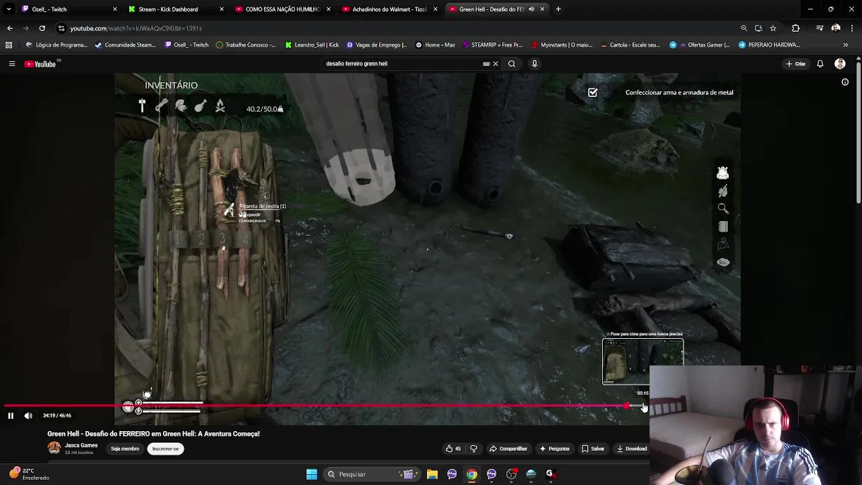Open the Lógica de Programa... bookmark
This screenshot has height=485, width=862.
coord(57,45)
